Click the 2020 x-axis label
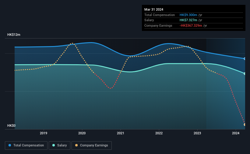Viewport: 250px width, 154px height. [82, 133]
